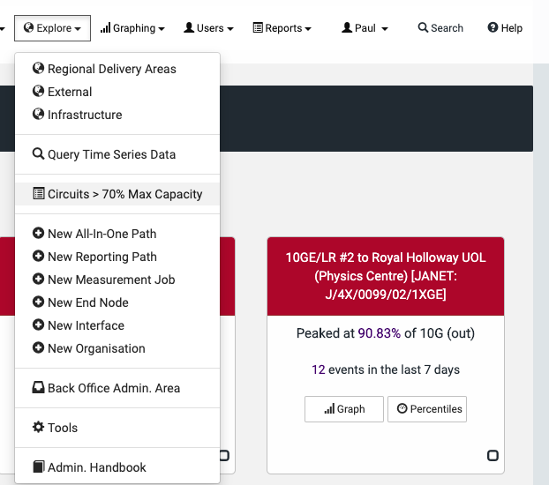Click Graph button for Royal Holloway circuit
549x485 pixels.
[344, 408]
